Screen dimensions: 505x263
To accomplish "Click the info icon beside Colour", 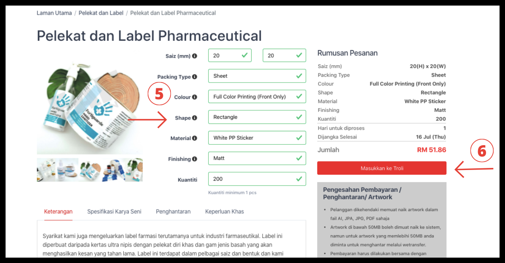I will coord(194,97).
